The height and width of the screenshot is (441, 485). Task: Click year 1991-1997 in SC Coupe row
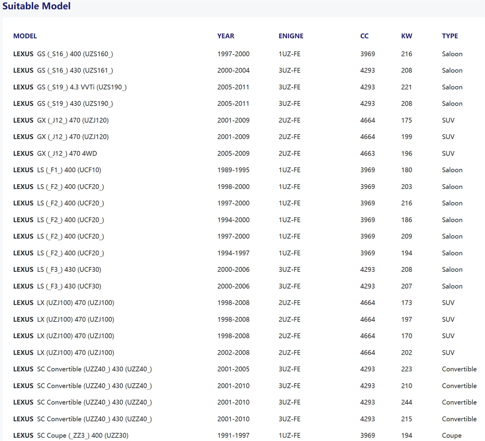233,436
